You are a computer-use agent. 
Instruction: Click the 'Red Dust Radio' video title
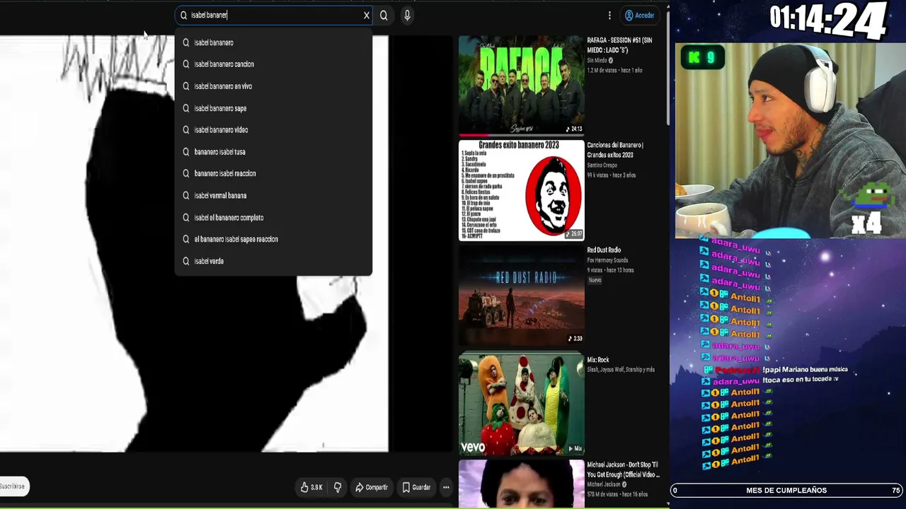tap(604, 250)
